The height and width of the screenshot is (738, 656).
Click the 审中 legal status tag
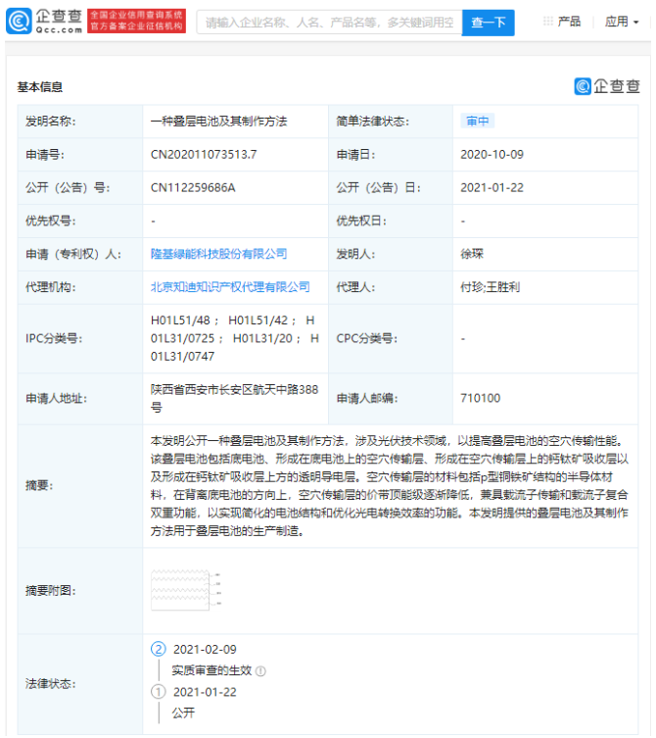click(477, 121)
